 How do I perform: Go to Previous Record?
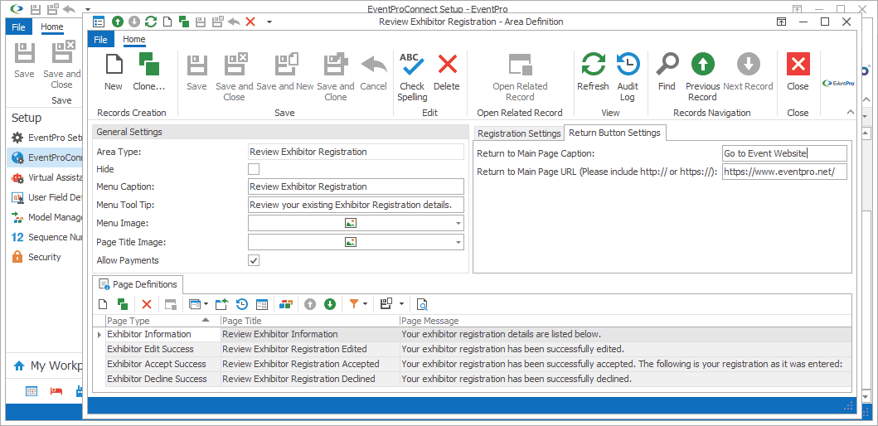pos(703,77)
